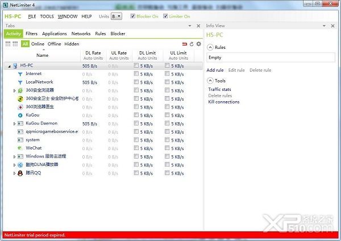This screenshot has height=241, width=341.
Task: Enable DL Limit checkbox for KuGou row
Action: (x=136, y=115)
